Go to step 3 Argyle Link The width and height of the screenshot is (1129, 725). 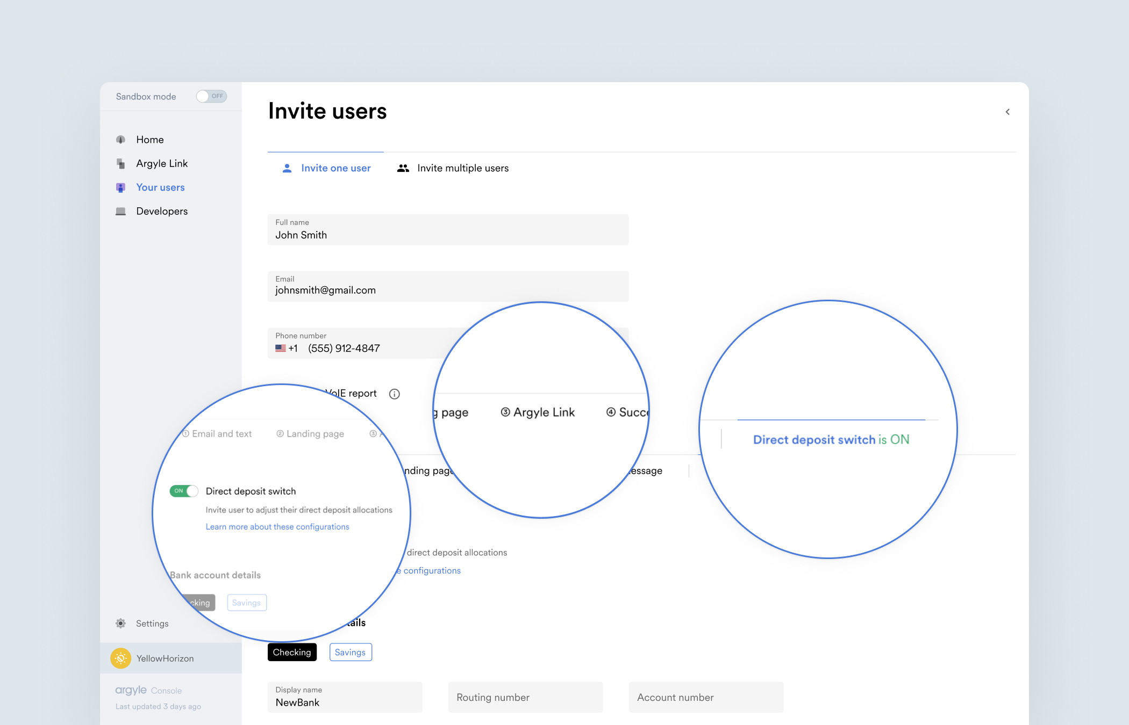pyautogui.click(x=538, y=412)
